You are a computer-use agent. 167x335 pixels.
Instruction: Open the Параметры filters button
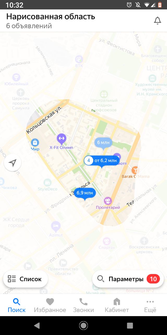(128, 279)
